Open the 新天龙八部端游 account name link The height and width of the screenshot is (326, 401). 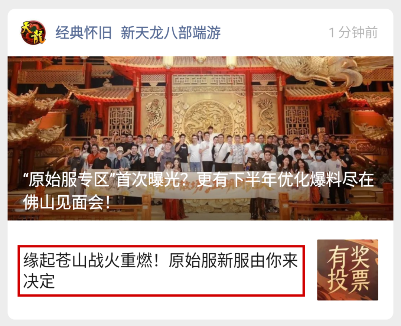(170, 33)
